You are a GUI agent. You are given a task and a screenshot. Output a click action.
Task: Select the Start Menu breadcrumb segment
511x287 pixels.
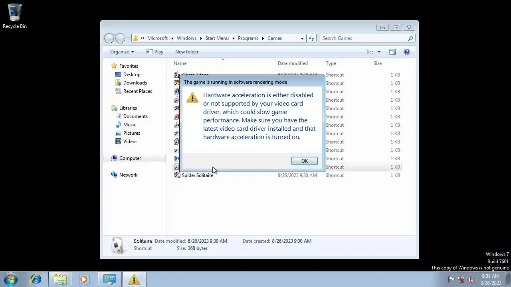click(217, 38)
